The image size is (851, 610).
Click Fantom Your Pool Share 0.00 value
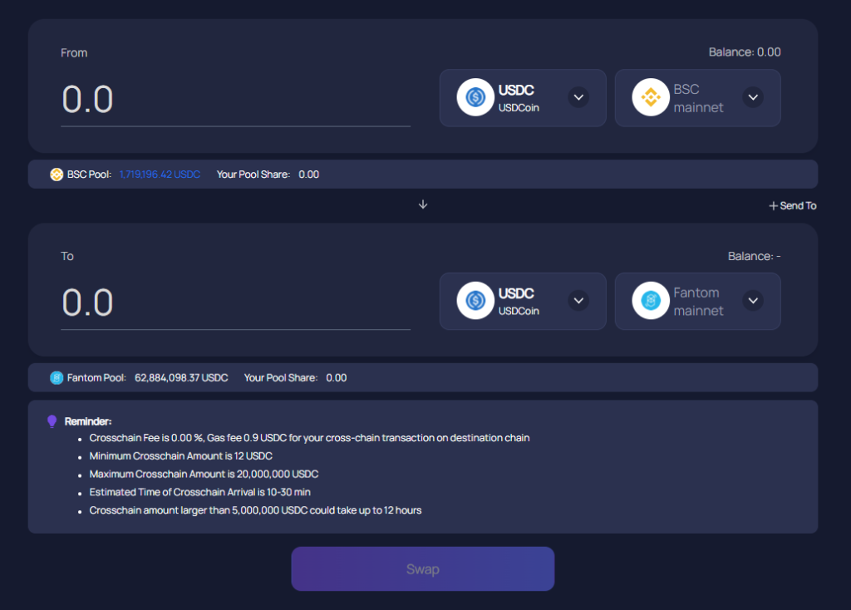(x=336, y=378)
